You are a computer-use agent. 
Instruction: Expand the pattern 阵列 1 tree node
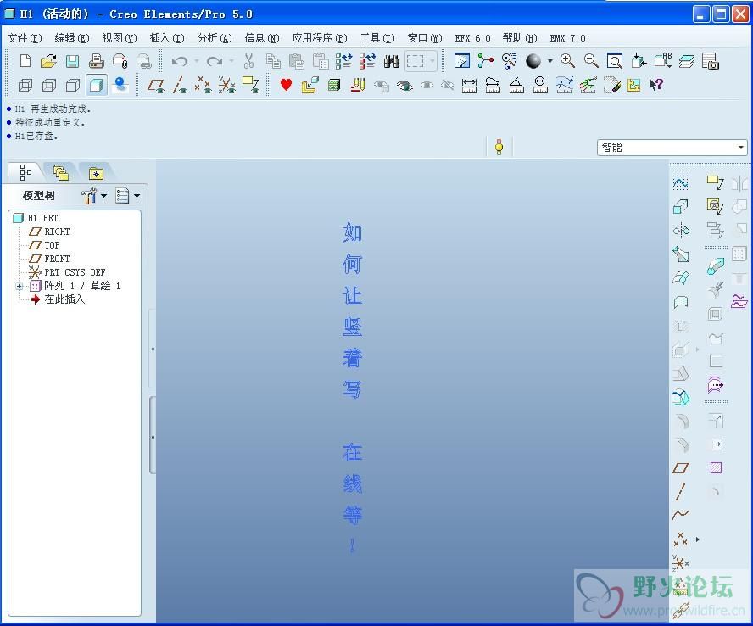click(x=19, y=287)
